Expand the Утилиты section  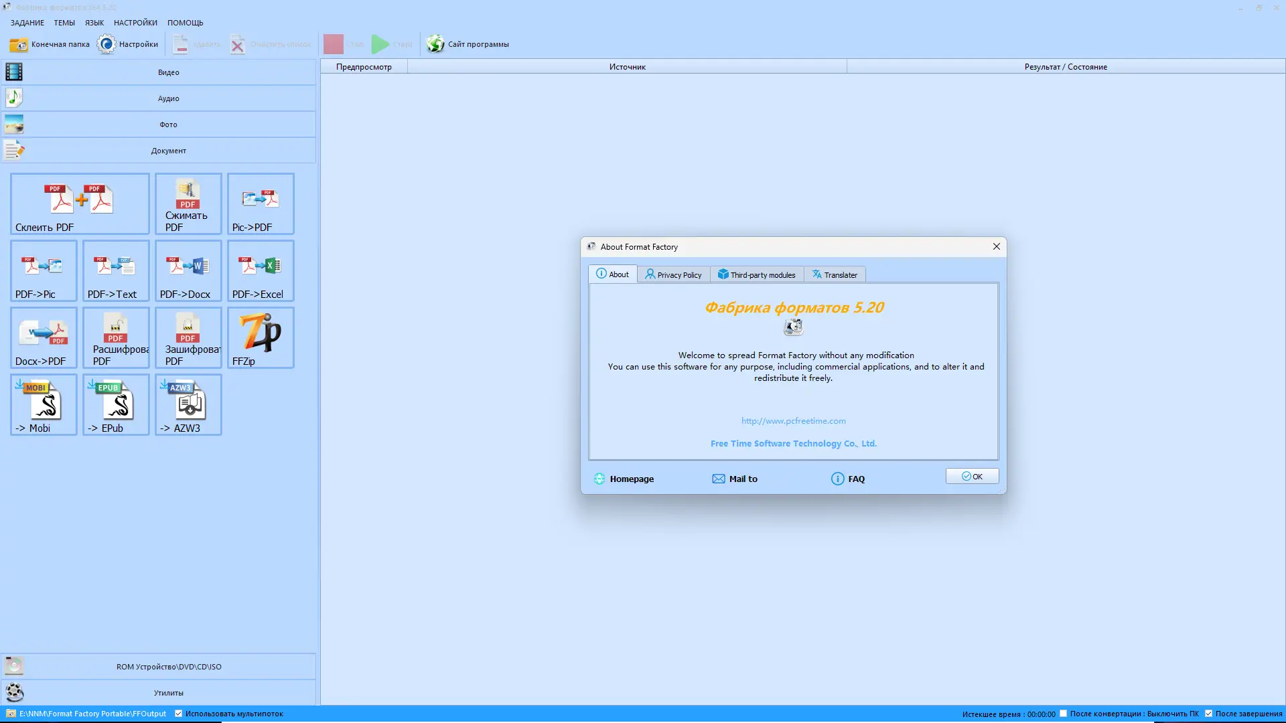pyautogui.click(x=168, y=693)
